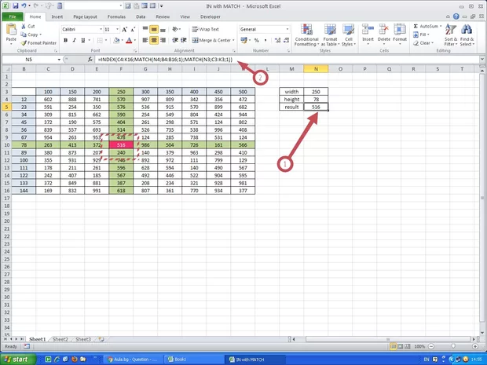
Task: Select the highlighted cell containing 516
Action: point(121,145)
